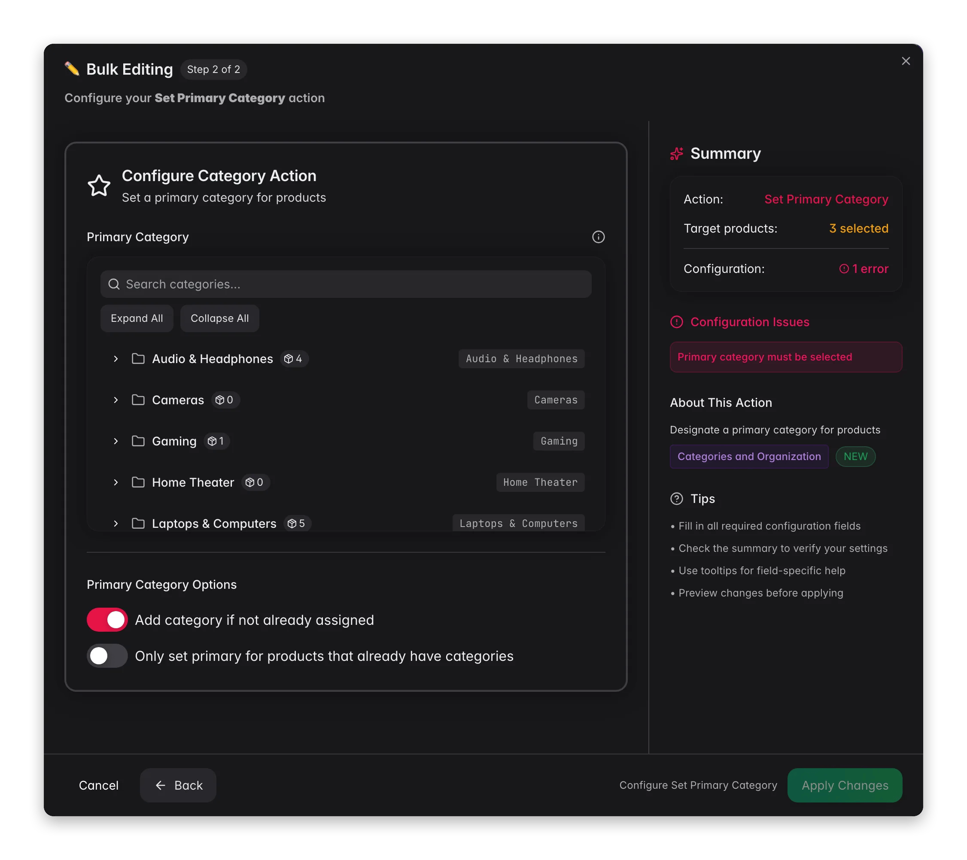This screenshot has width=967, height=860.
Task: Select the Laptops & Computers category name
Action: coord(214,524)
